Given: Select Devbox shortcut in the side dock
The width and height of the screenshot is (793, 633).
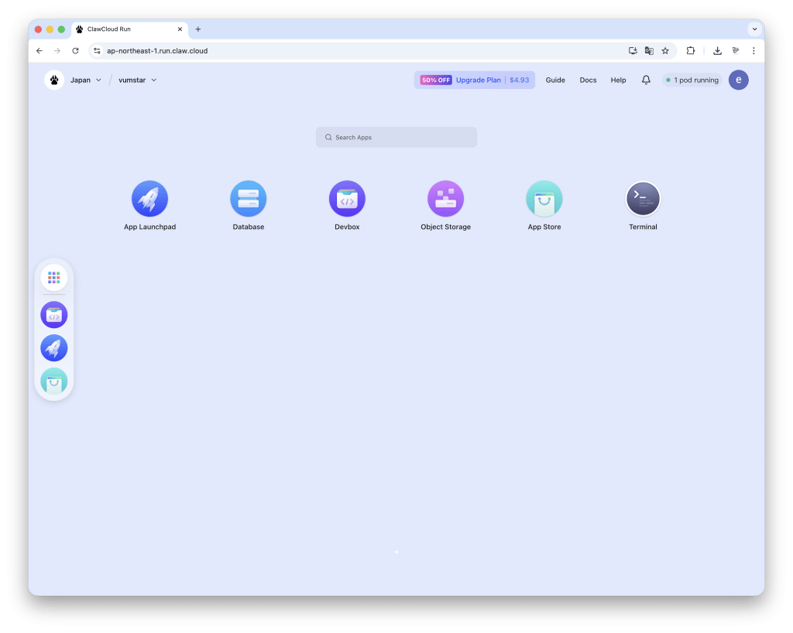Looking at the screenshot, I should coord(54,315).
